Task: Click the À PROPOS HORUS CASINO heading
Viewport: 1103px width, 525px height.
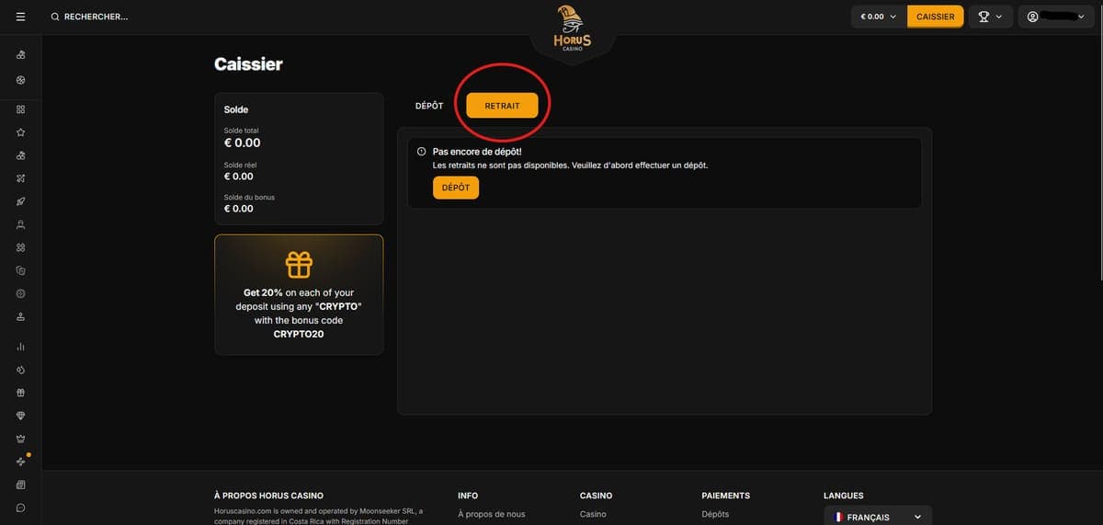Action: (x=268, y=496)
